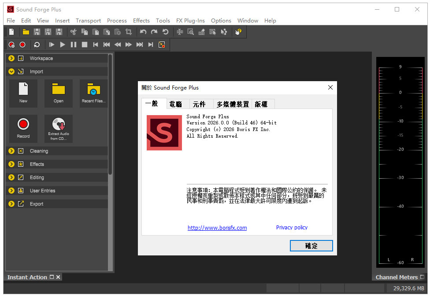Expand the Export section chevron
430x296 pixels.
[11, 203]
